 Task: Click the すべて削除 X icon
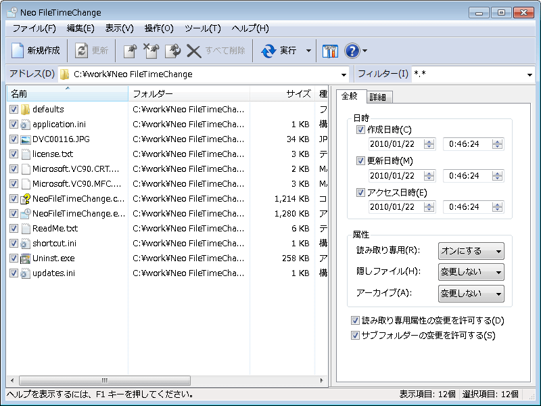[x=194, y=51]
